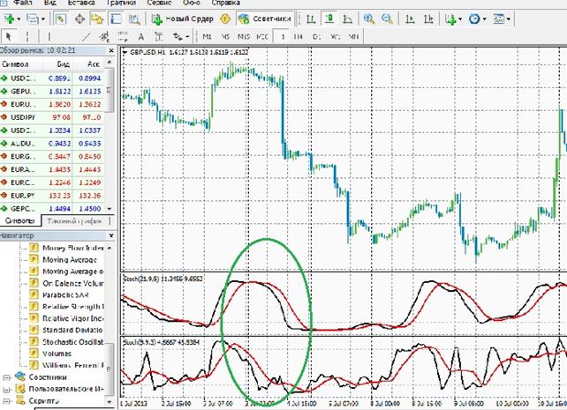Click the Indicators list icon

tap(450, 19)
